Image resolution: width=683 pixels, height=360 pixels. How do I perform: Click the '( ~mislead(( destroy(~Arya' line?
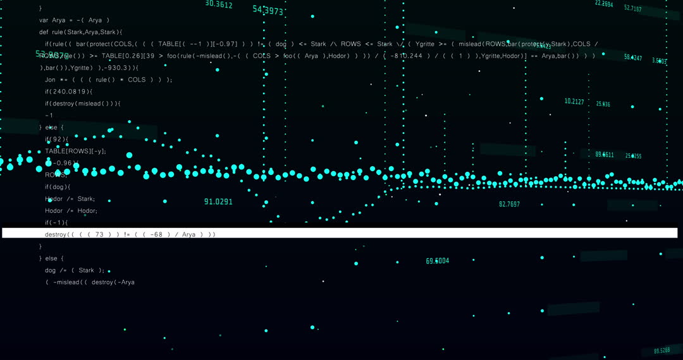tap(90, 282)
